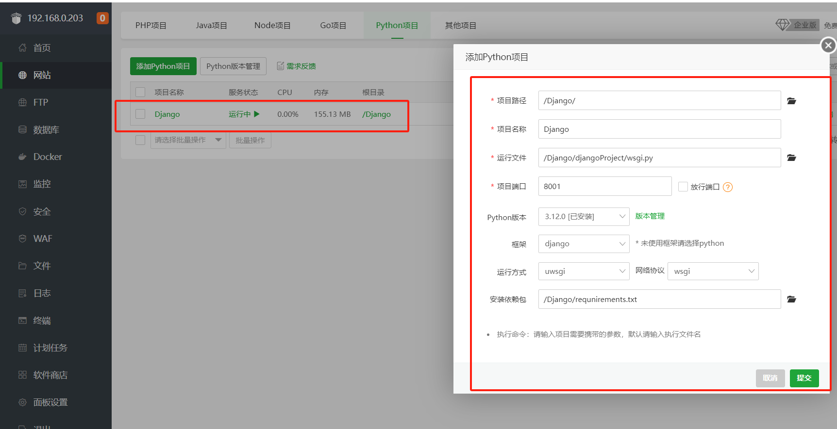
Task: Switch to the Java项目 tab
Action: [x=212, y=25]
